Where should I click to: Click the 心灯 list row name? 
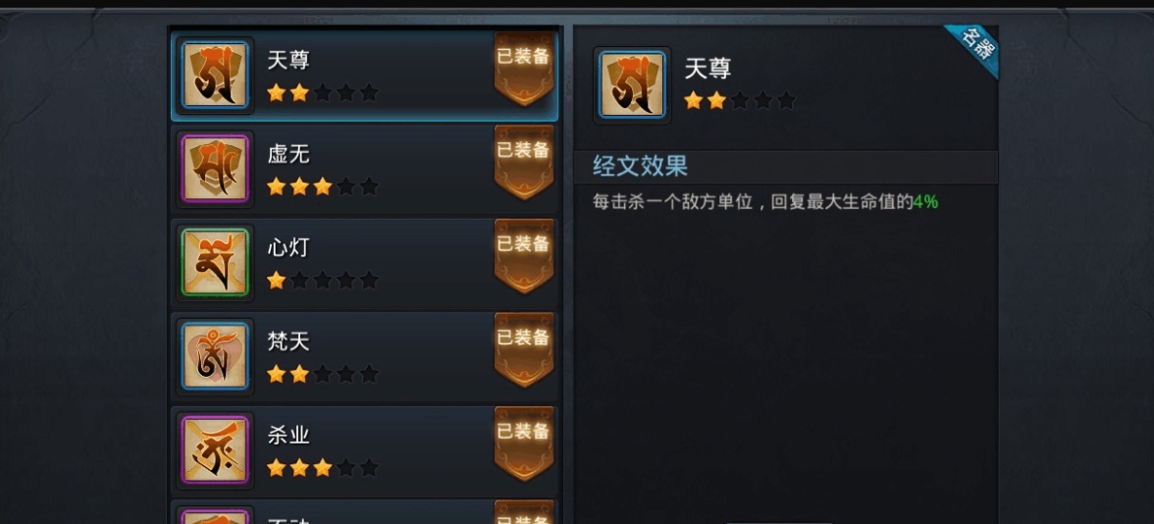[x=288, y=247]
